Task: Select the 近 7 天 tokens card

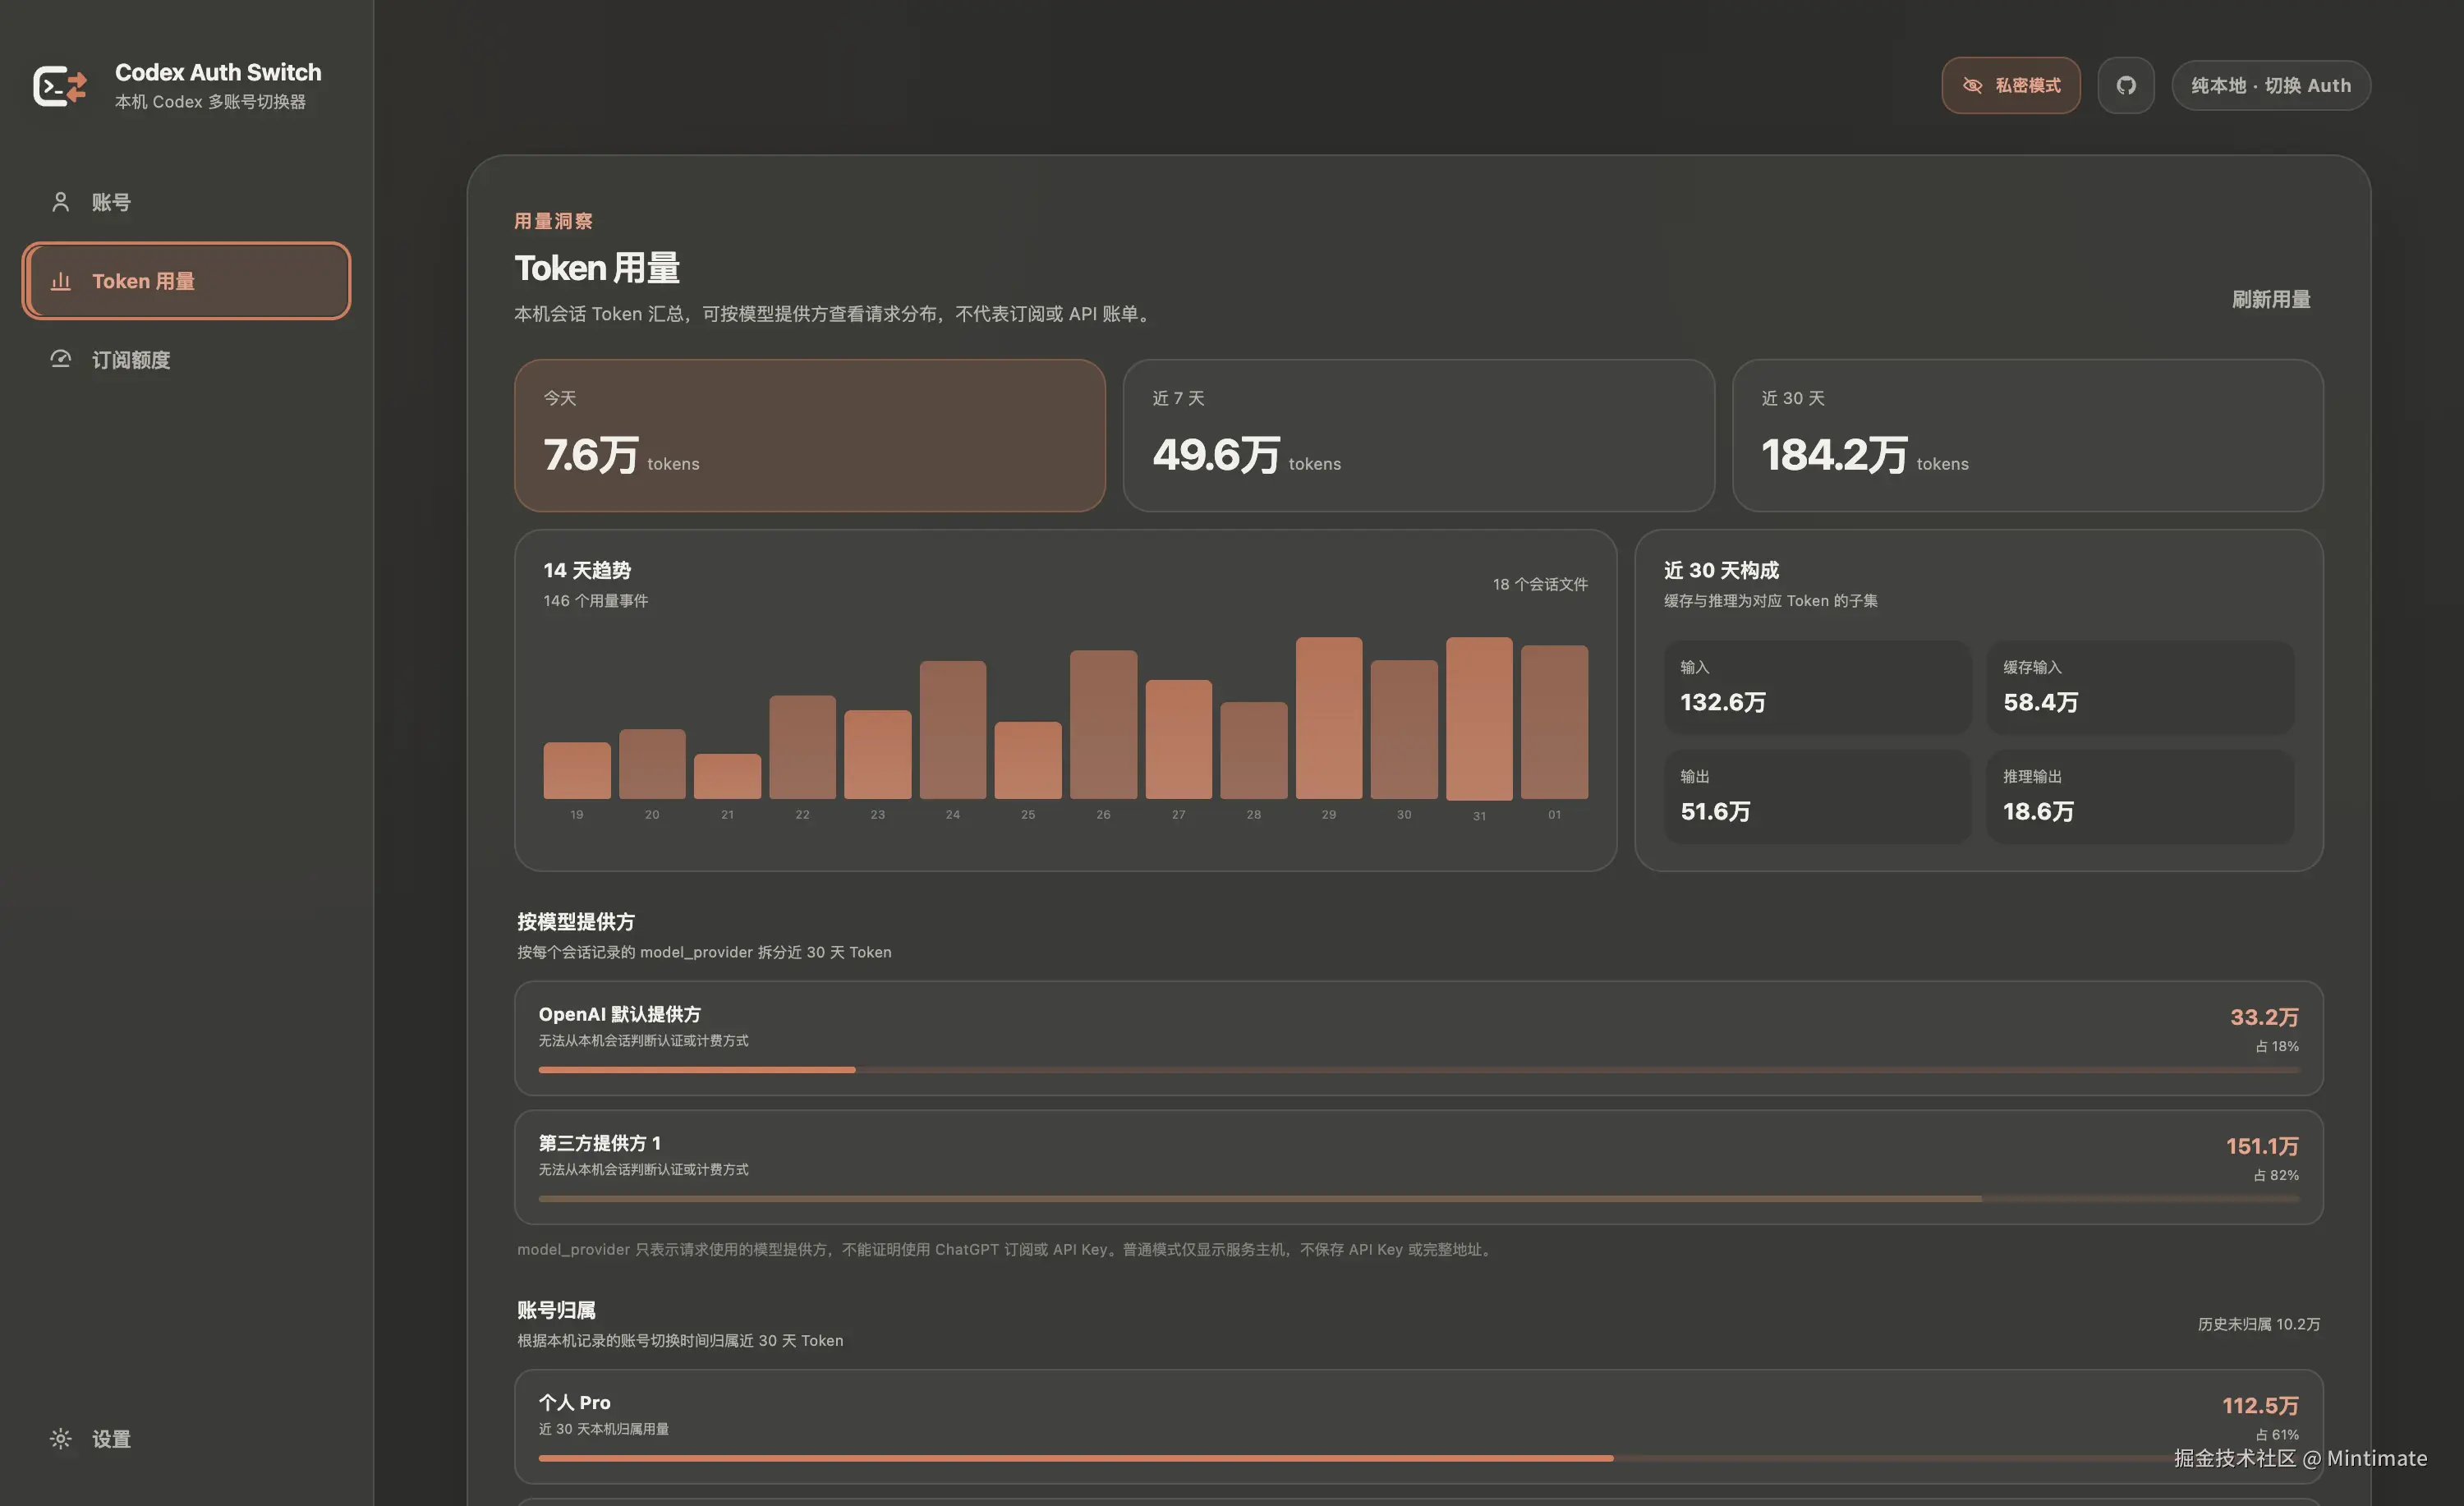Action: pyautogui.click(x=1418, y=436)
